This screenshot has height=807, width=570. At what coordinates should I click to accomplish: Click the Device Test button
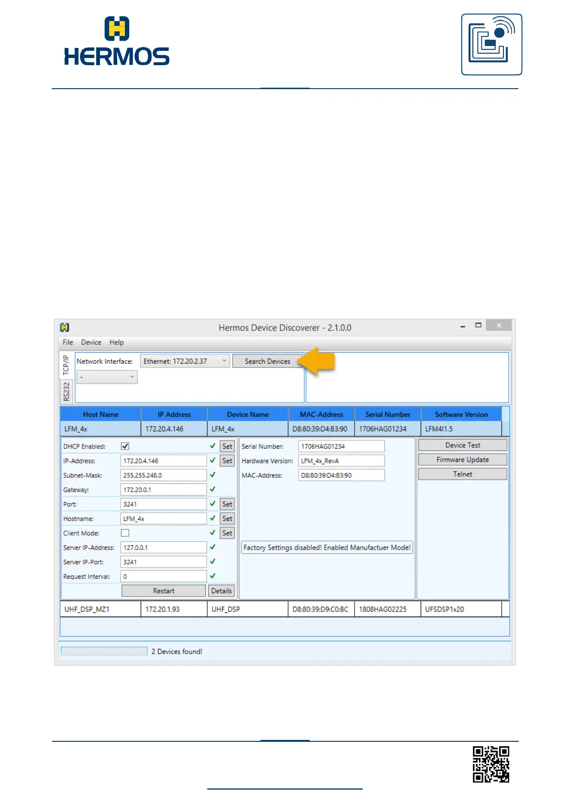pyautogui.click(x=463, y=445)
